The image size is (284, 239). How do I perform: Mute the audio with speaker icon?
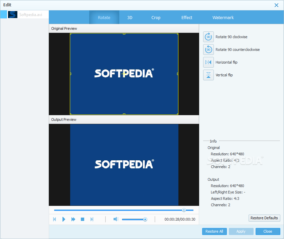(x=116, y=219)
